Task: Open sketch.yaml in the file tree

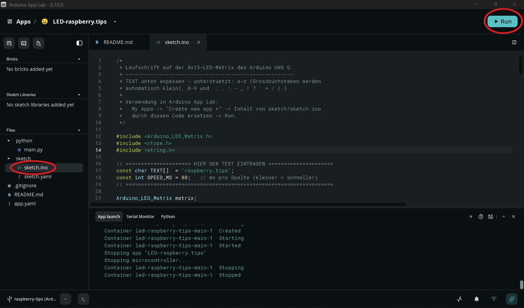Action: (x=38, y=177)
